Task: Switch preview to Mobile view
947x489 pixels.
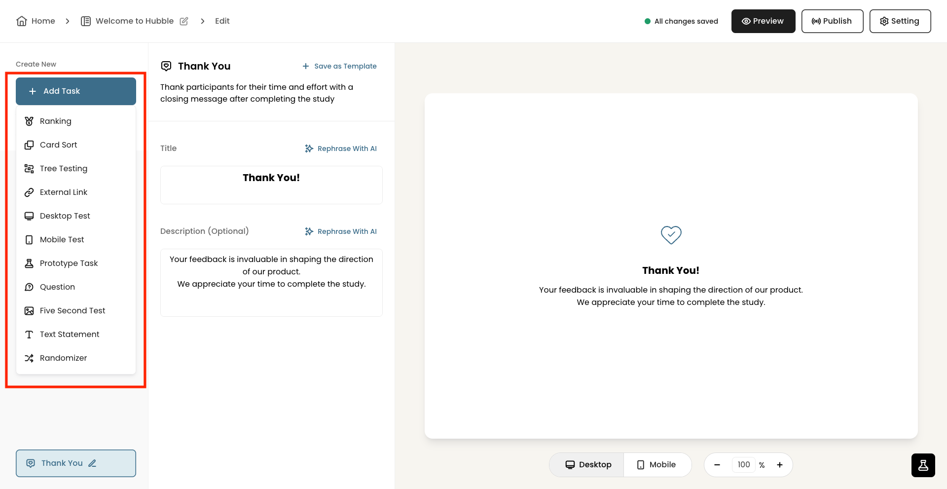Action: click(657, 465)
